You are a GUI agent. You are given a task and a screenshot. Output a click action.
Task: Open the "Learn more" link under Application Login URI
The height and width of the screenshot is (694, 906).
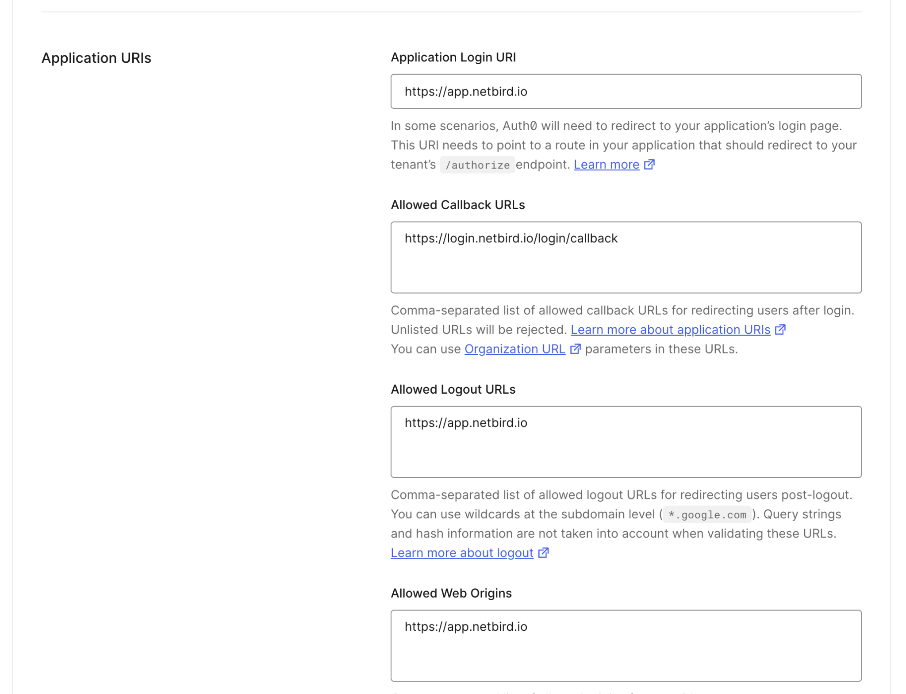point(606,164)
